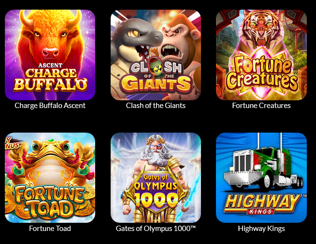This screenshot has height=244, width=316.
Task: Click the orange buffalo head artwork
Action: [x=50, y=38]
